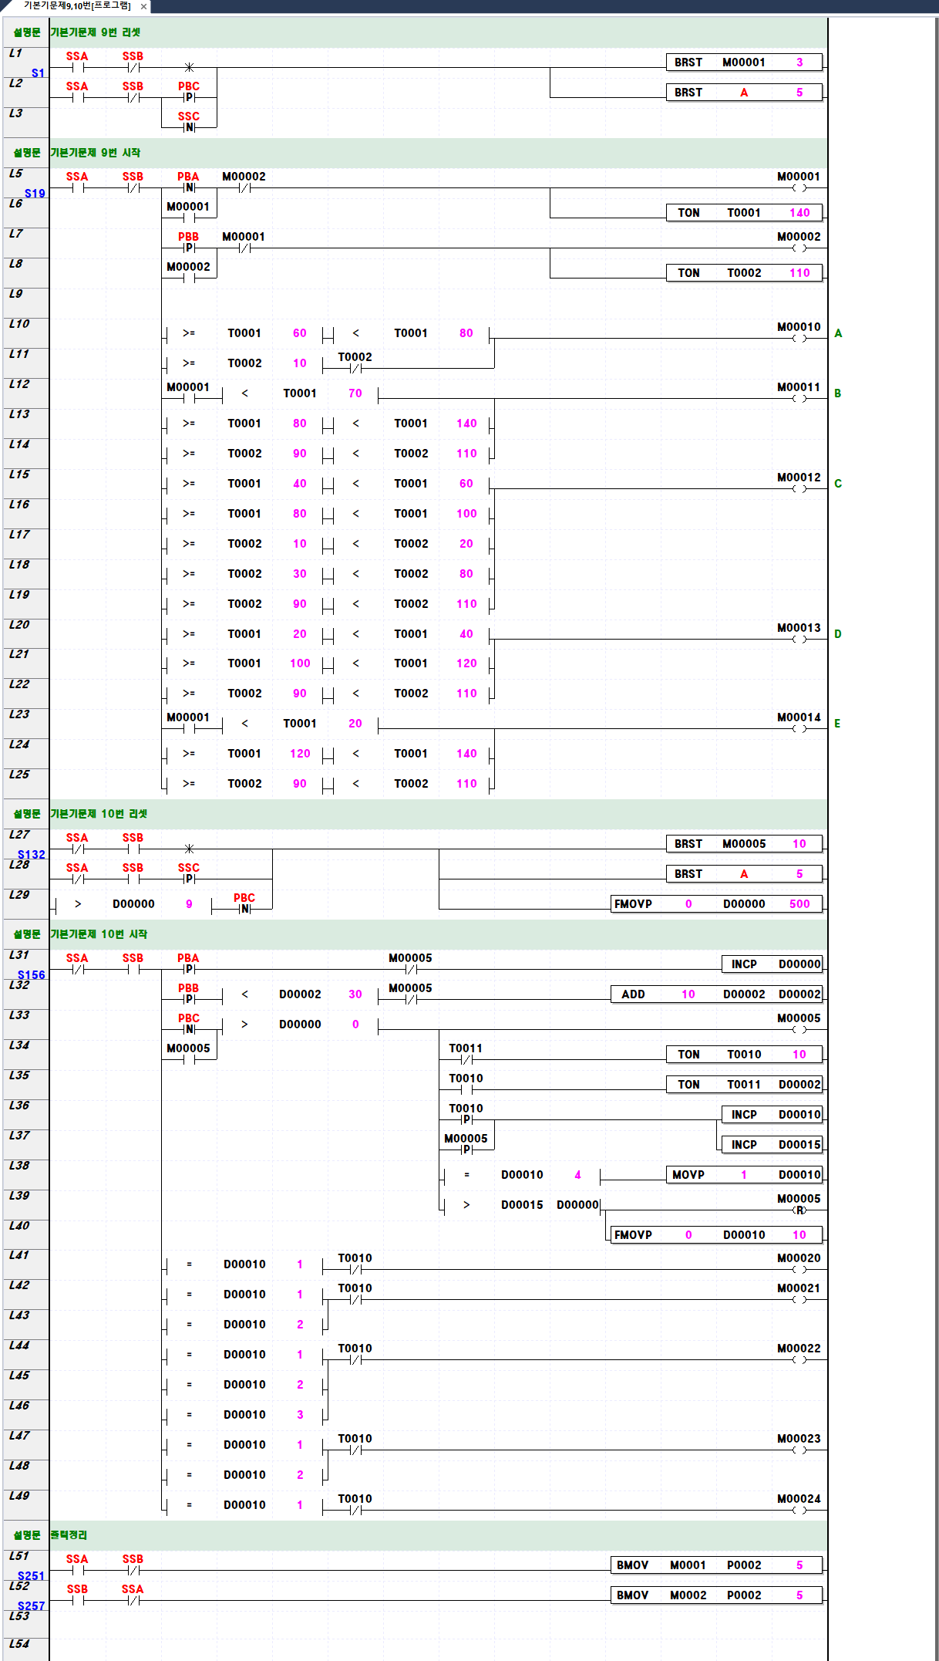Select the PBA falling-edge contact on line L5
This screenshot has width=939, height=1661.
click(189, 187)
